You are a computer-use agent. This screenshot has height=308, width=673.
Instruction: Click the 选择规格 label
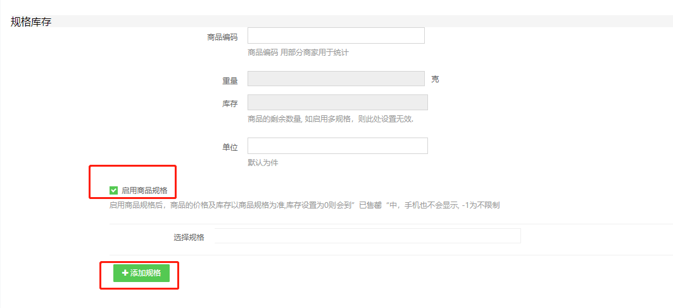[x=189, y=237]
